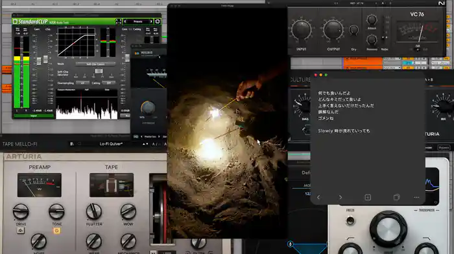Turn Tape Mello-Fi FLUTTER knob

click(x=94, y=211)
